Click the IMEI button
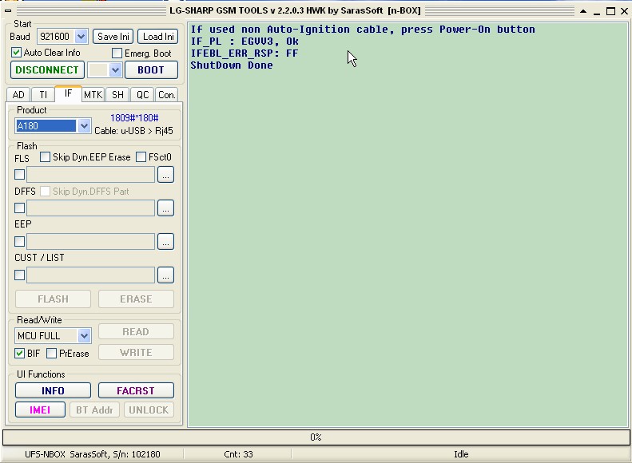The image size is (632, 463). click(x=40, y=410)
